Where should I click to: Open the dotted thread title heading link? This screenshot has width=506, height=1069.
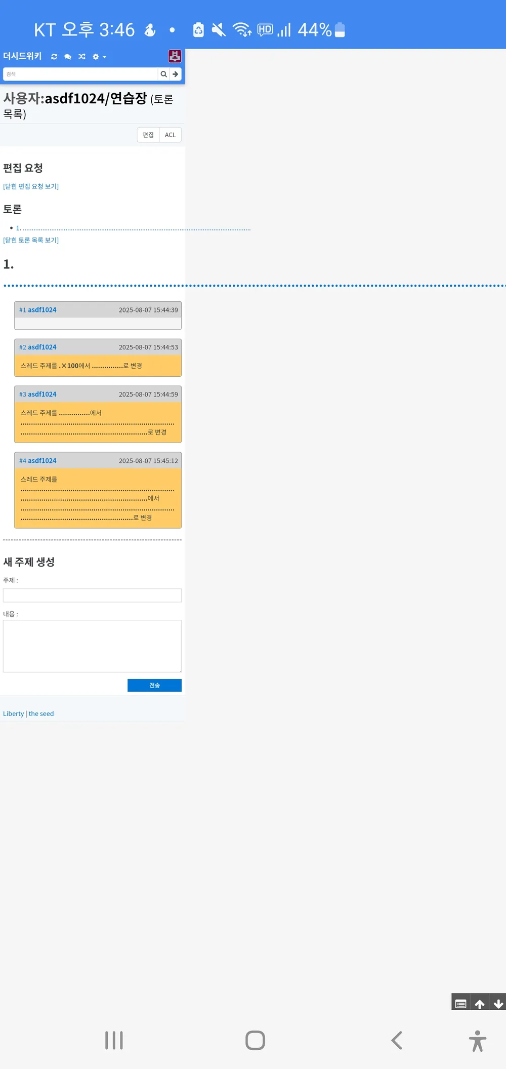coord(255,286)
